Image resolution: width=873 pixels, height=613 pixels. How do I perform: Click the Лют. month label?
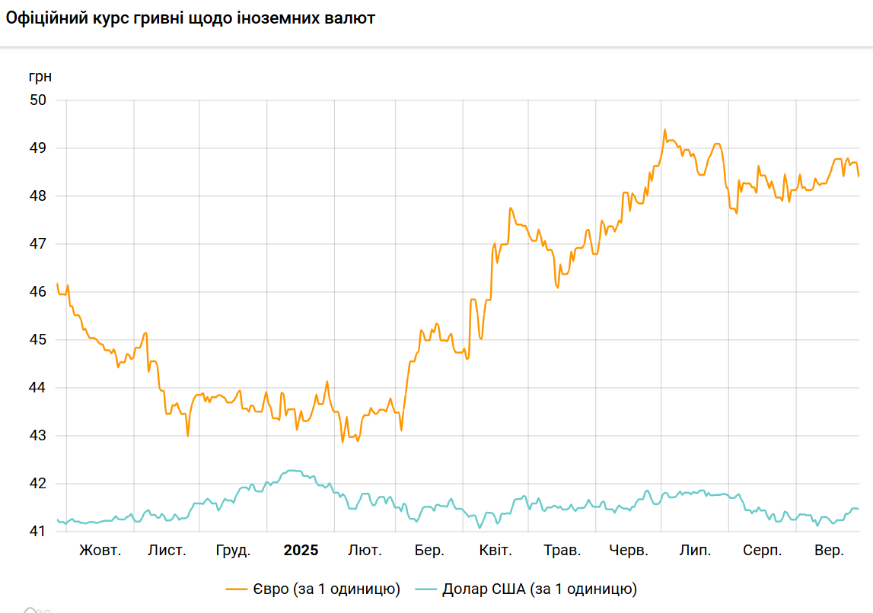coord(365,551)
